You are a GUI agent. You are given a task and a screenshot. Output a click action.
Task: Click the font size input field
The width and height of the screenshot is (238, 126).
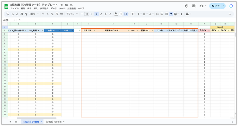click(x=87, y=14)
